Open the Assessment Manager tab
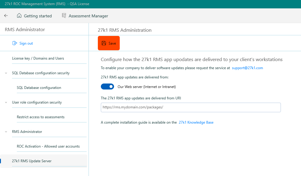The height and width of the screenshot is (176, 301). (88, 16)
